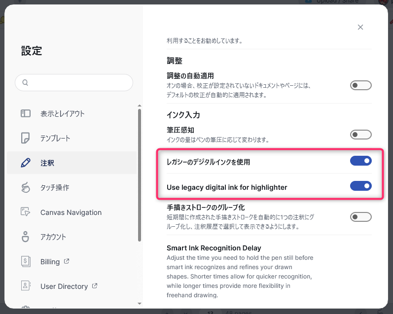Close the 設定 settings dialog
The width and height of the screenshot is (393, 314).
pos(360,27)
